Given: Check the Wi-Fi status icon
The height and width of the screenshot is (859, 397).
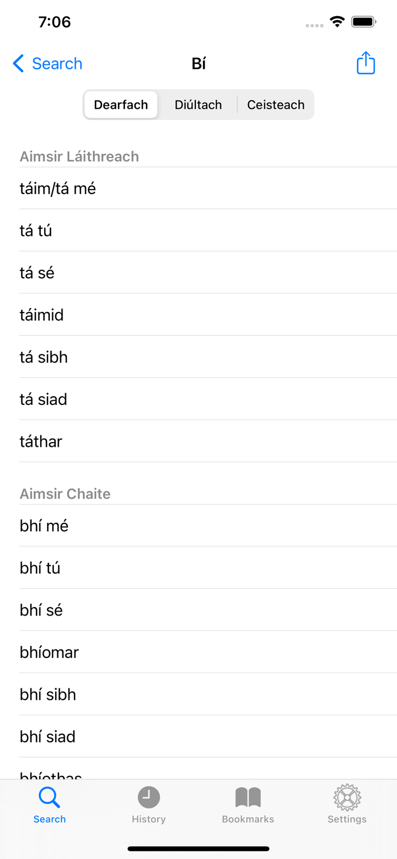Looking at the screenshot, I should point(337,21).
